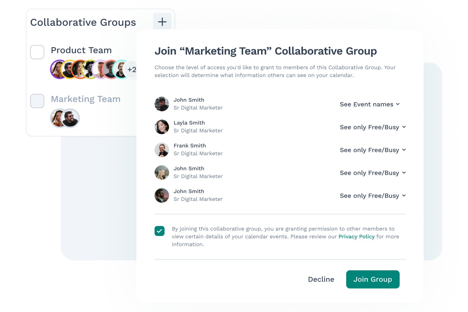Expand the last John Smith's Free/Busy dropdown
468x312 pixels.
[x=373, y=195]
